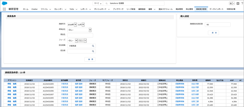Image resolution: width=244 pixels, height=107 pixels.
Task: Expand the 顧客 tab chevron
Action: [x=154, y=9]
